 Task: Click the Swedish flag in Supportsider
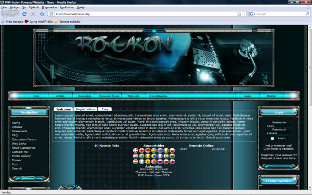pyautogui.click(x=154, y=150)
